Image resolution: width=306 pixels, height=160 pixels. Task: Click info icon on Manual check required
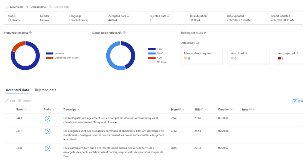point(214,53)
